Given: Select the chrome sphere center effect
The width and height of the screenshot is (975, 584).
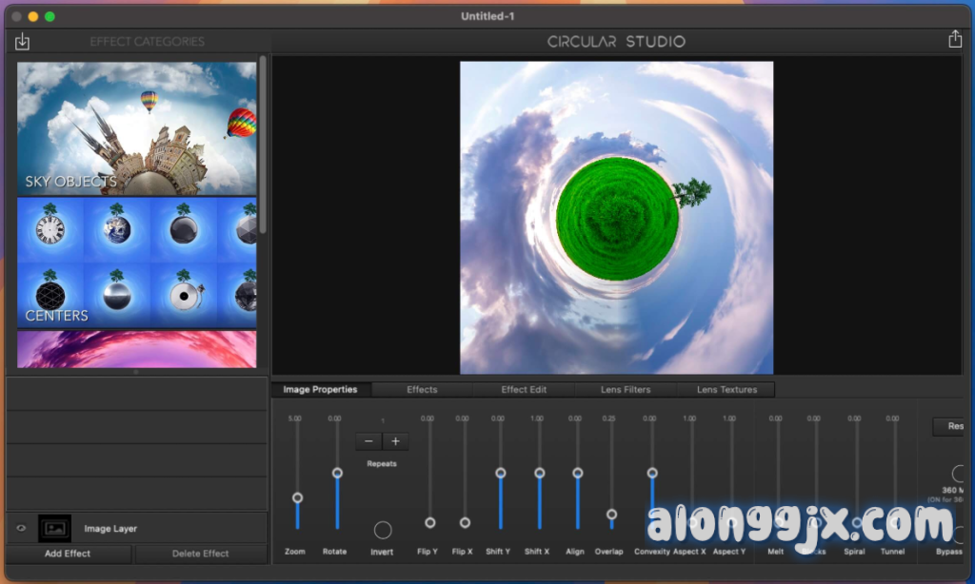Looking at the screenshot, I should [x=117, y=295].
